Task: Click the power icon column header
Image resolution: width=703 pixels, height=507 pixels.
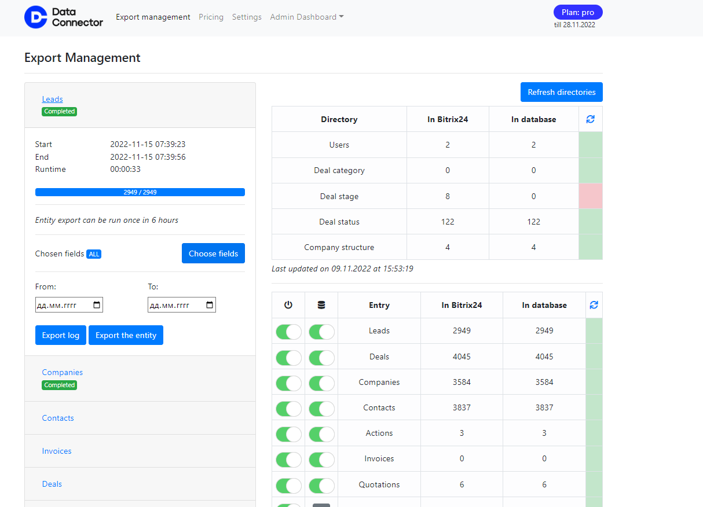Action: tap(288, 305)
